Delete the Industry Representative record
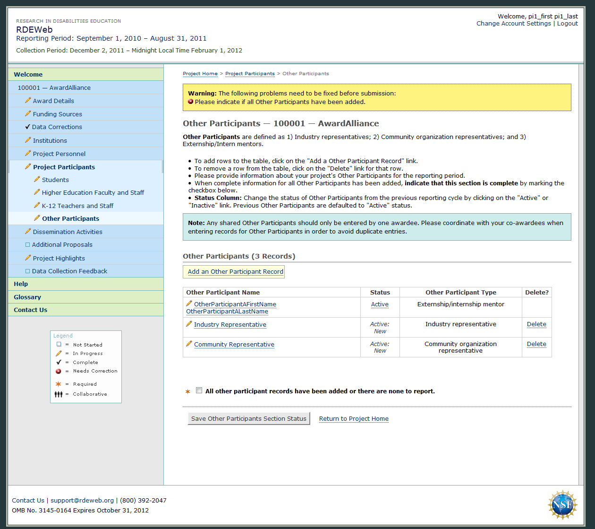This screenshot has width=595, height=529. pyautogui.click(x=536, y=324)
